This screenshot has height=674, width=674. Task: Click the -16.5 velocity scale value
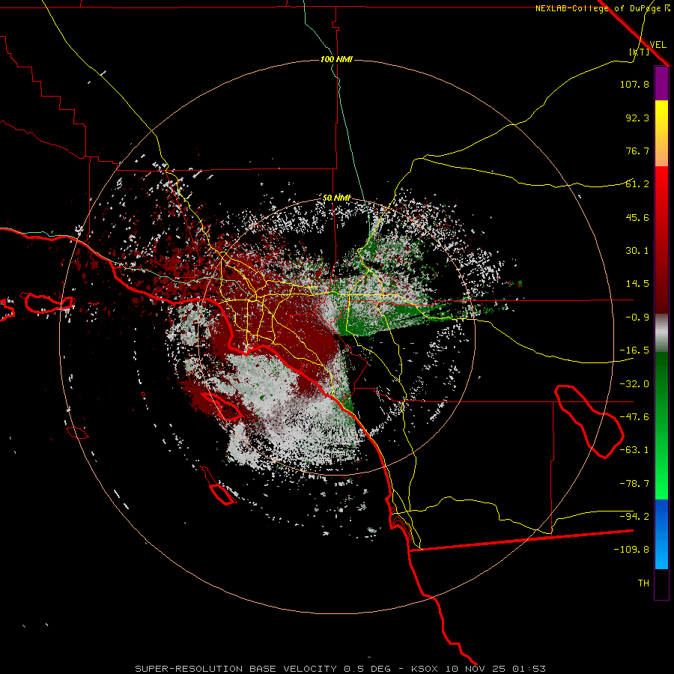click(634, 350)
